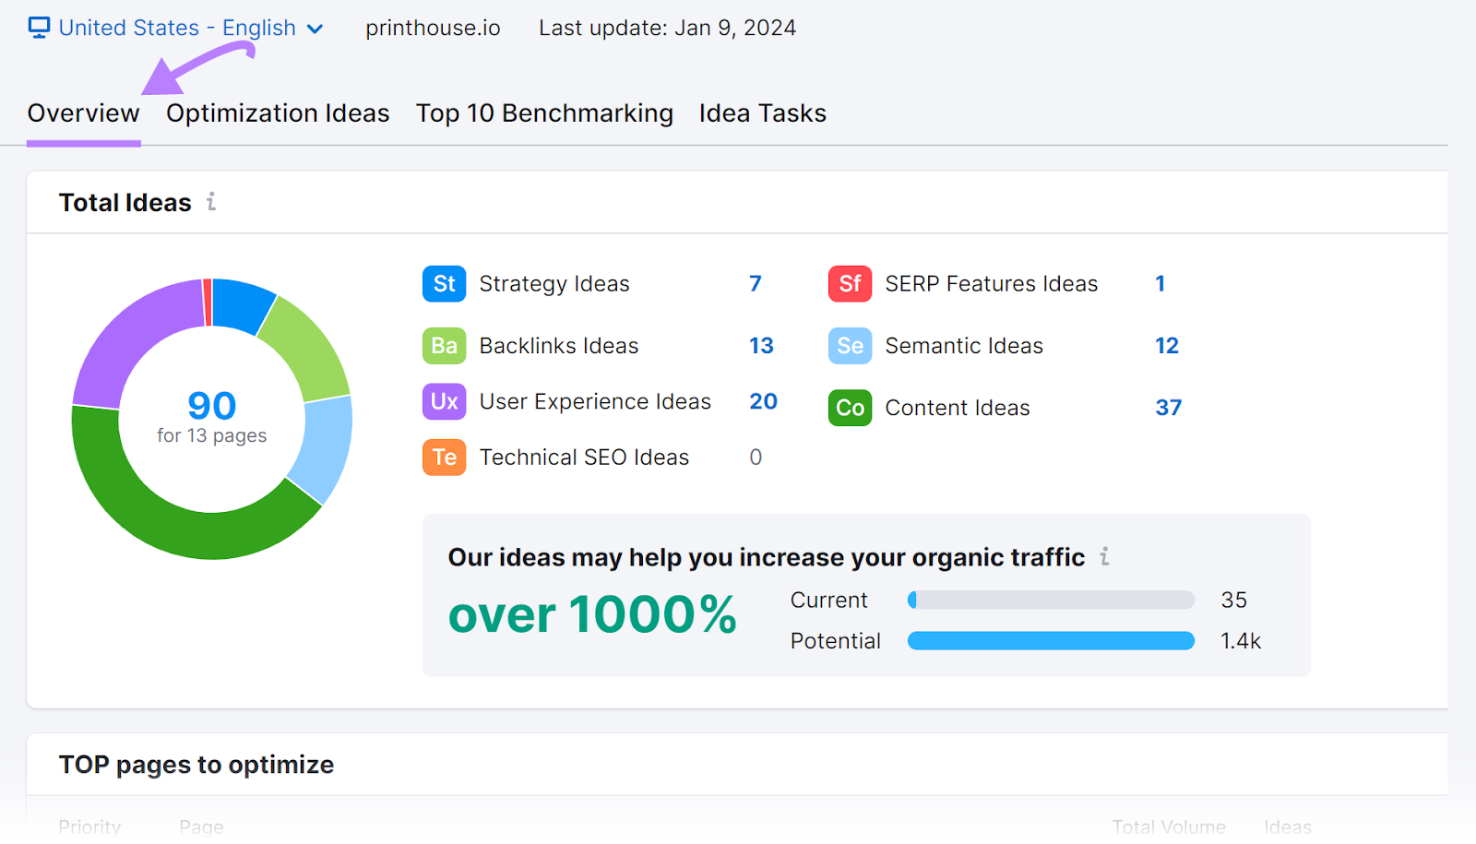Select the Ux User Experience Ideas icon
1476x844 pixels.
(444, 401)
